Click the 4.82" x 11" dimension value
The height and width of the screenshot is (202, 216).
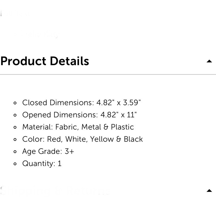[118, 115]
